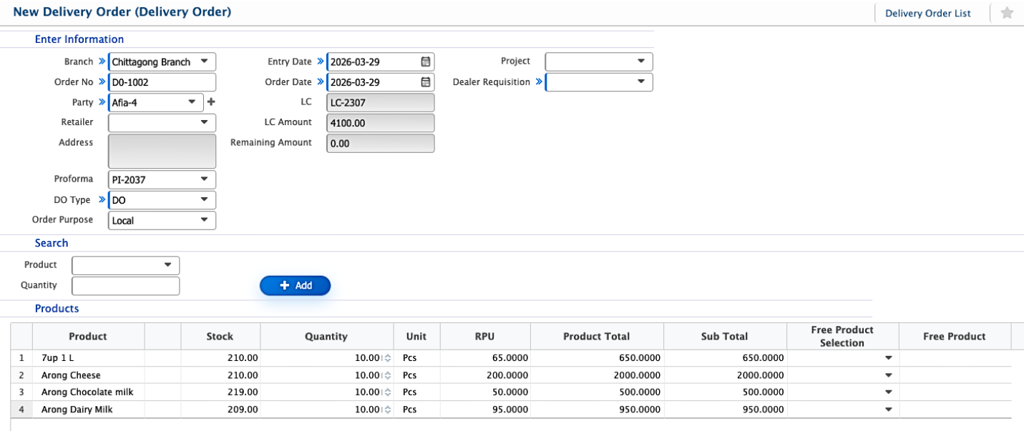The height and width of the screenshot is (431, 1024).
Task: Open the Entry Date calendar picker
Action: click(x=425, y=62)
